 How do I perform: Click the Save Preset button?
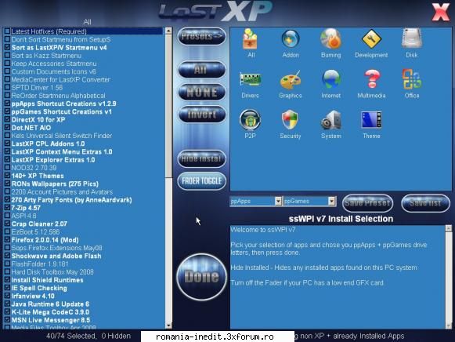367,203
